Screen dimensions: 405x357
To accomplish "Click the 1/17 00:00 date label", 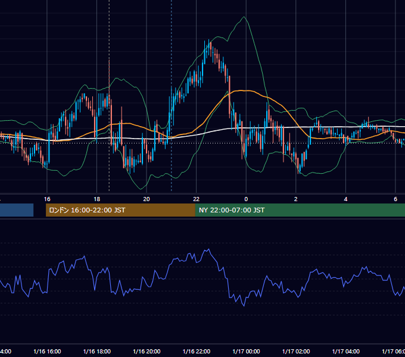I will (246, 352).
